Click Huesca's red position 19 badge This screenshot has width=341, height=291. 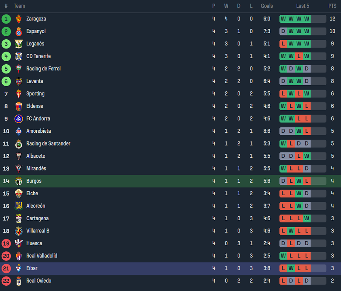tap(6, 243)
